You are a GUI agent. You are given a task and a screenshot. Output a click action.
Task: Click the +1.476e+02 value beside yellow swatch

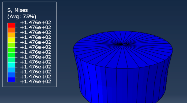(36, 37)
